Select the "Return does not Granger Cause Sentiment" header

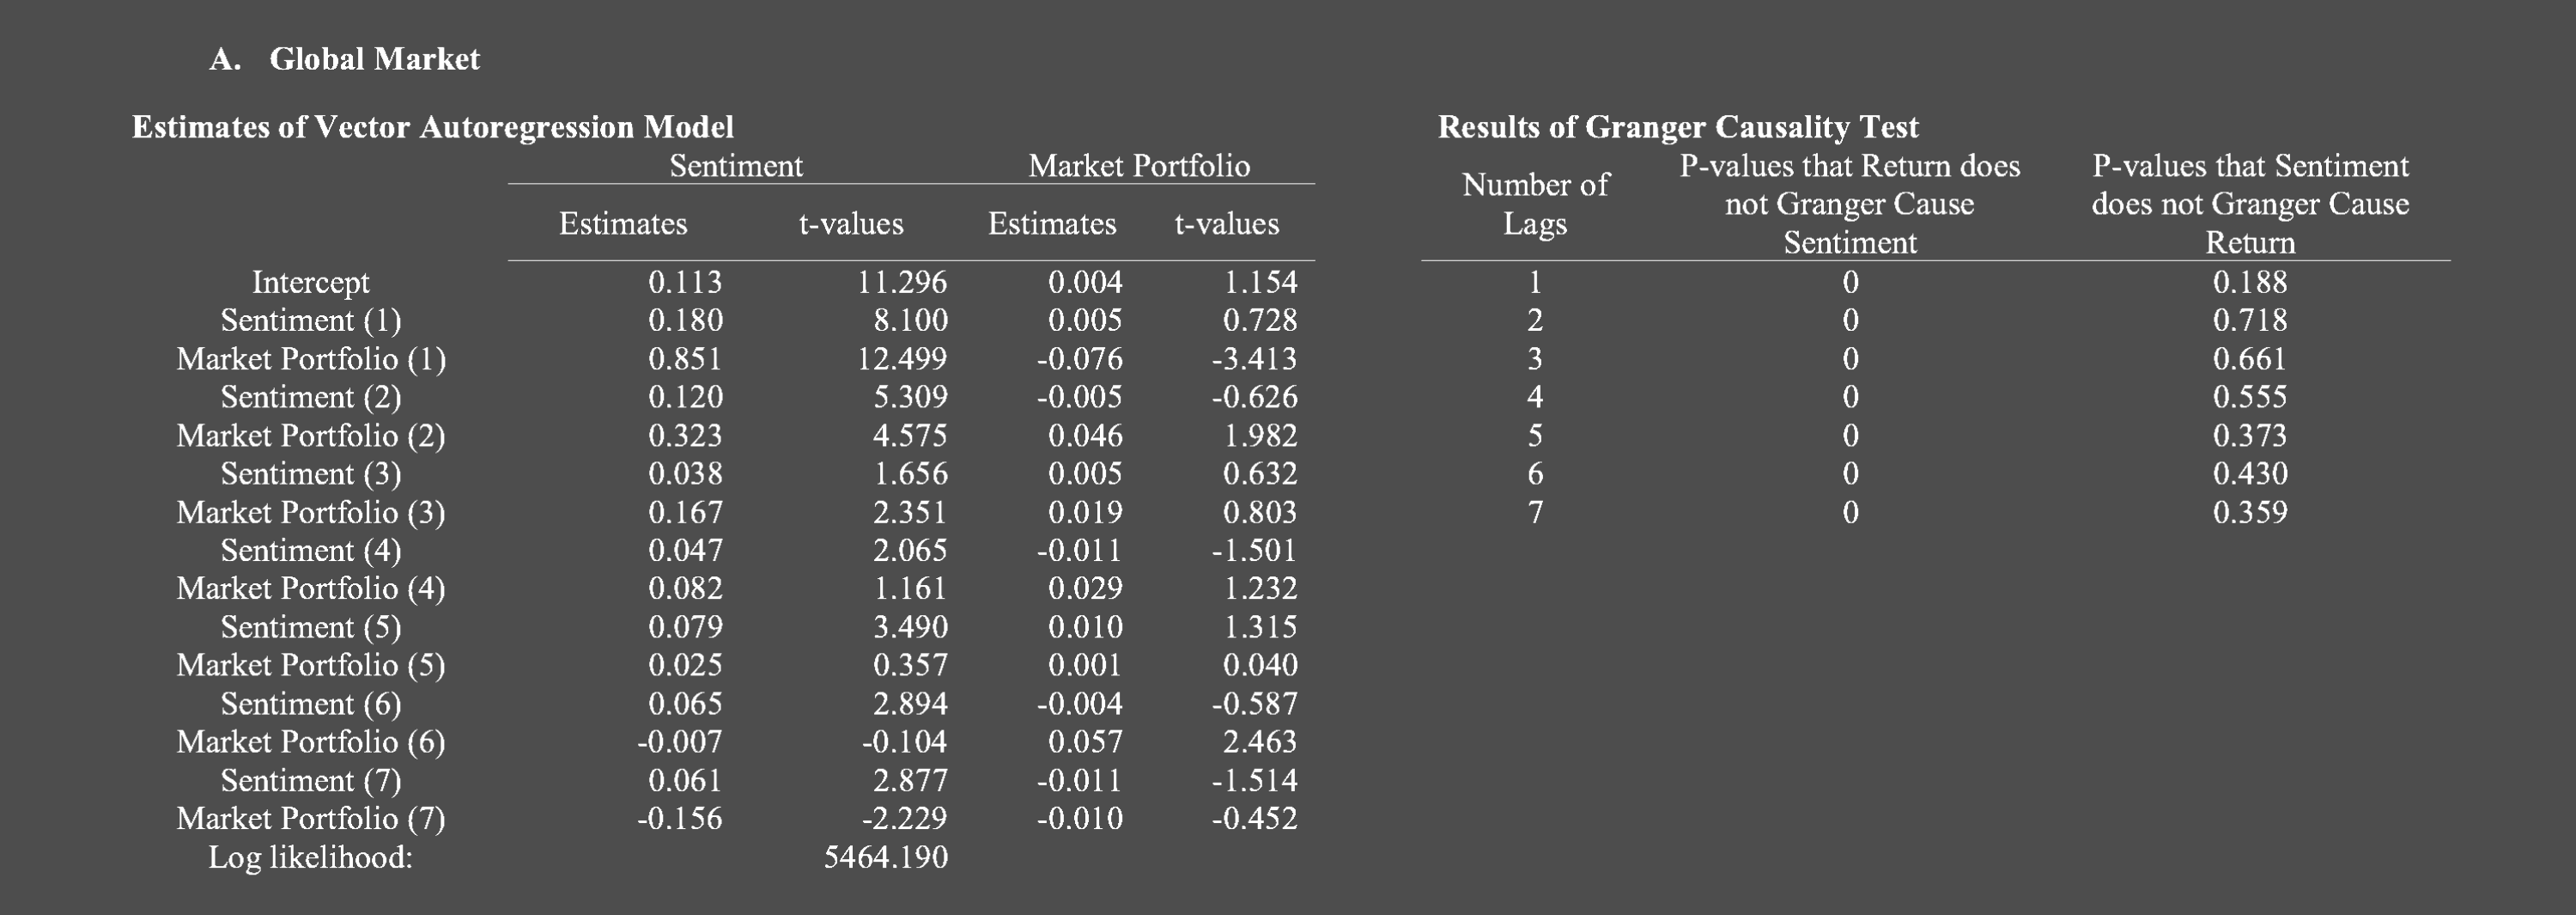pos(1849,204)
